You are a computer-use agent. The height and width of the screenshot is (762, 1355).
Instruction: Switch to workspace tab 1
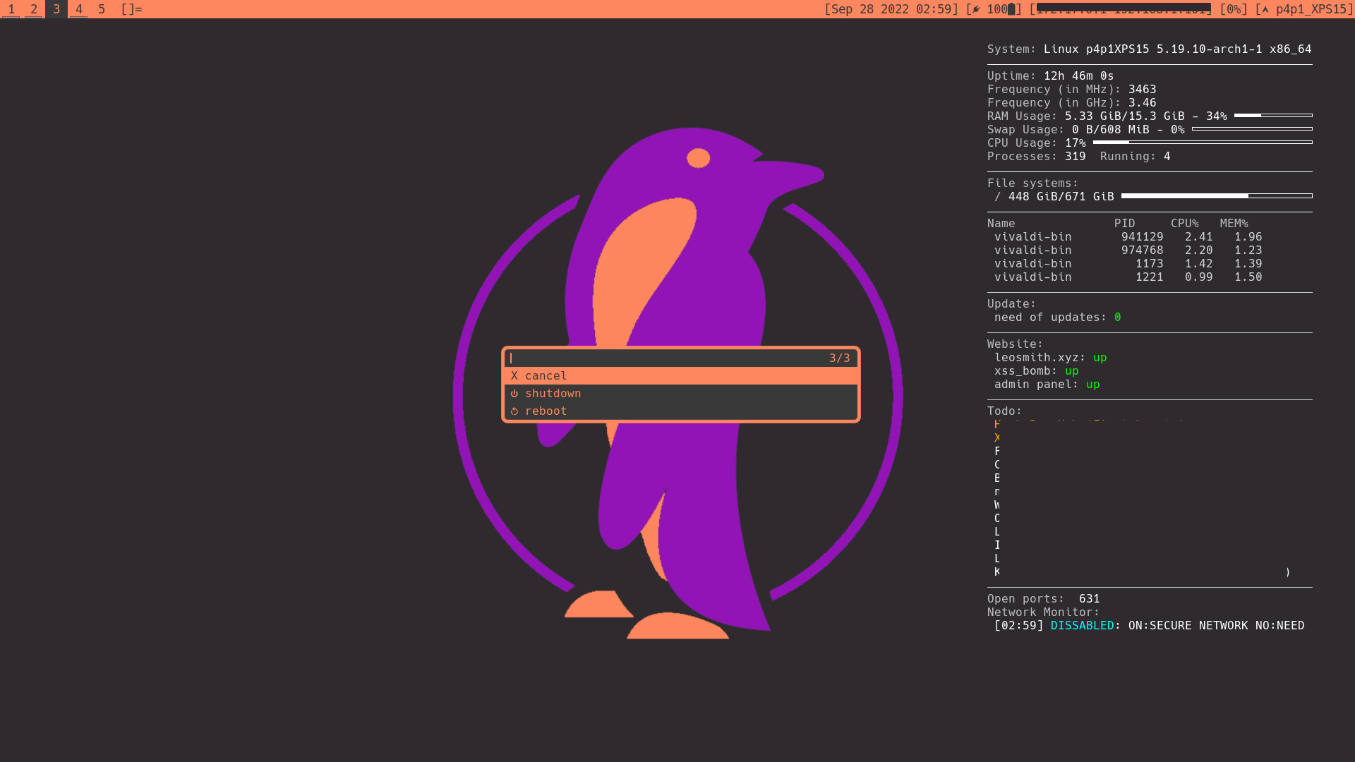11,9
